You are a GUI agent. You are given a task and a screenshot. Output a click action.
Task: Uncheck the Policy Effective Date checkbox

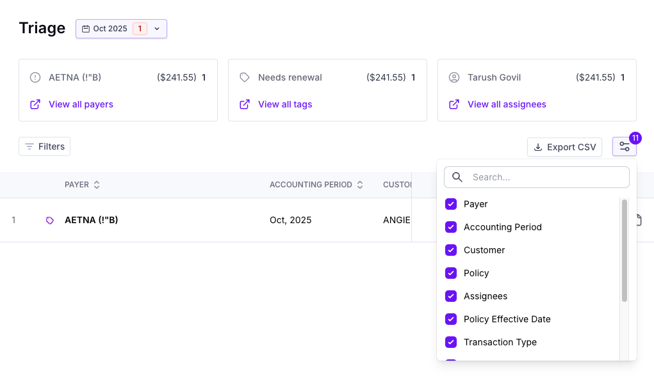coord(451,319)
